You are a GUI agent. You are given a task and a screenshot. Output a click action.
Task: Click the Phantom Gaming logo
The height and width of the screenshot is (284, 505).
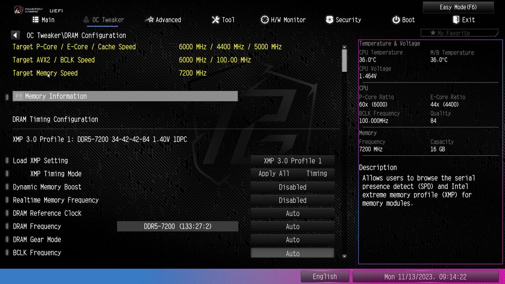(x=28, y=9)
